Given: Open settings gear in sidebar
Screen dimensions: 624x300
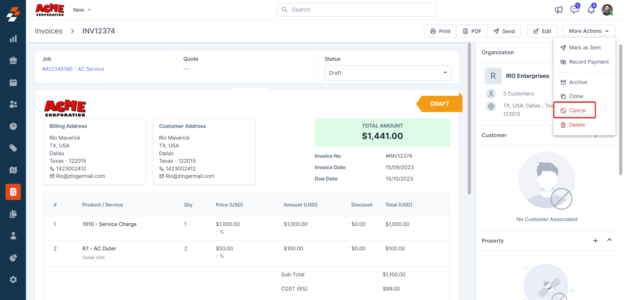Looking at the screenshot, I should pyautogui.click(x=13, y=280).
